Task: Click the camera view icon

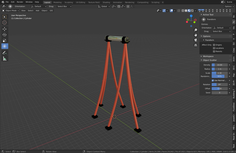Action: coord(196,40)
